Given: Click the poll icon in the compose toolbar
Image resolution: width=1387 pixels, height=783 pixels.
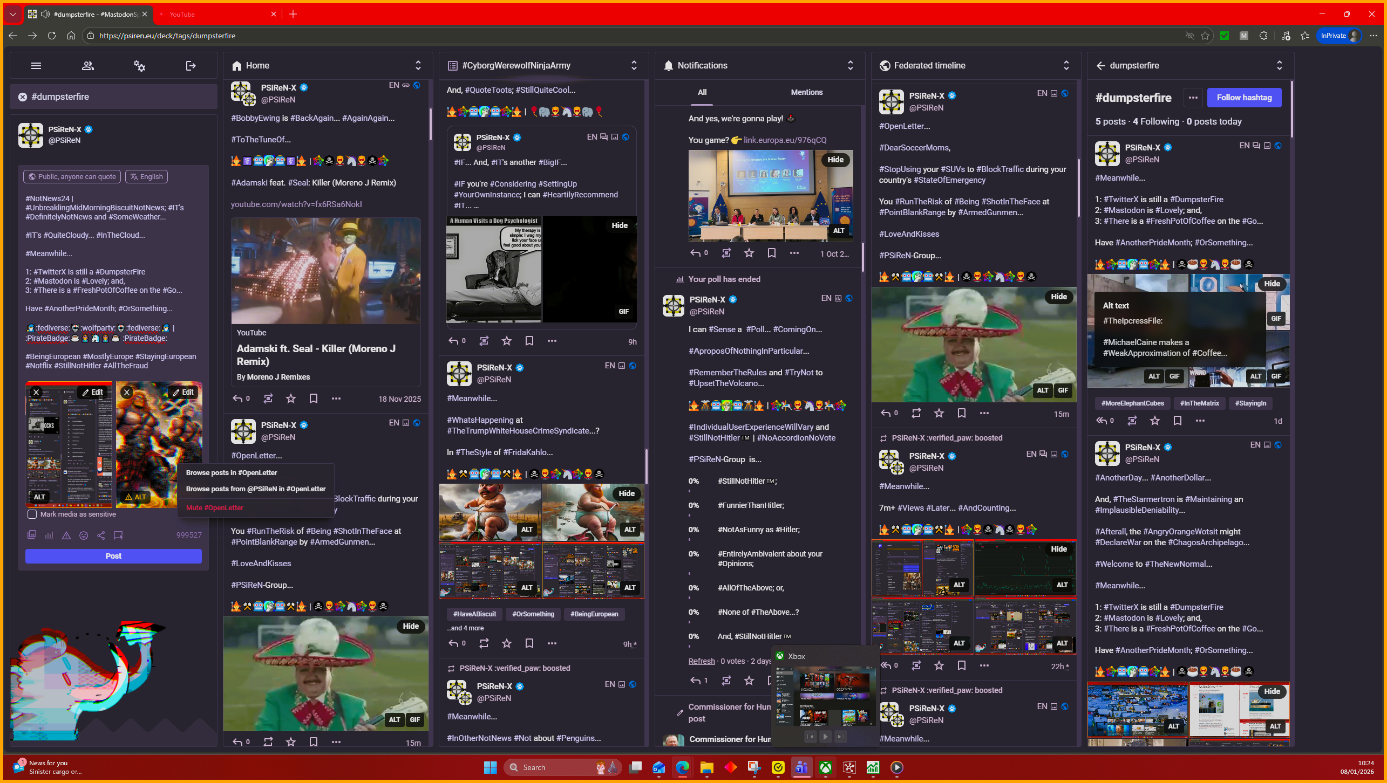Looking at the screenshot, I should [49, 535].
